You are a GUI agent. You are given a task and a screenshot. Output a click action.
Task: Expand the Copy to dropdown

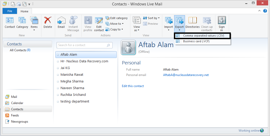(114, 29)
